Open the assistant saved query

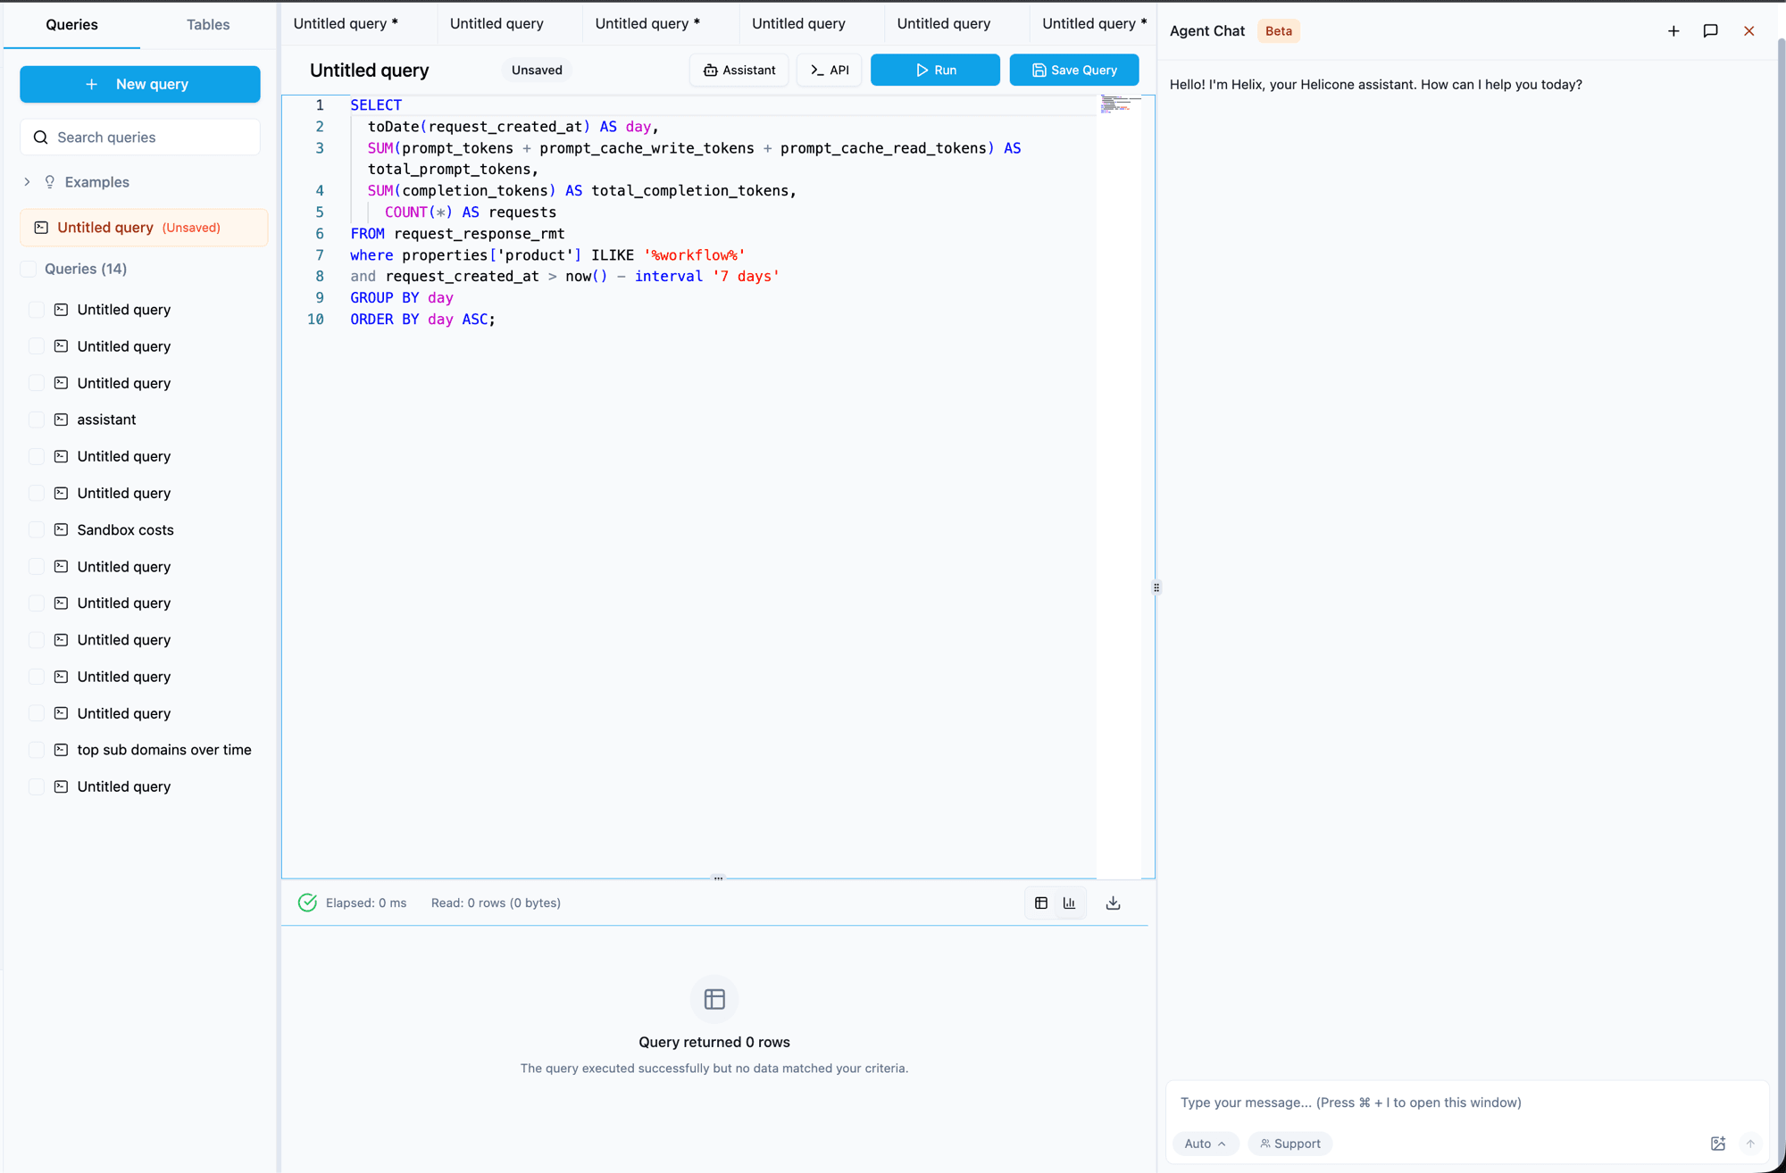tap(106, 420)
